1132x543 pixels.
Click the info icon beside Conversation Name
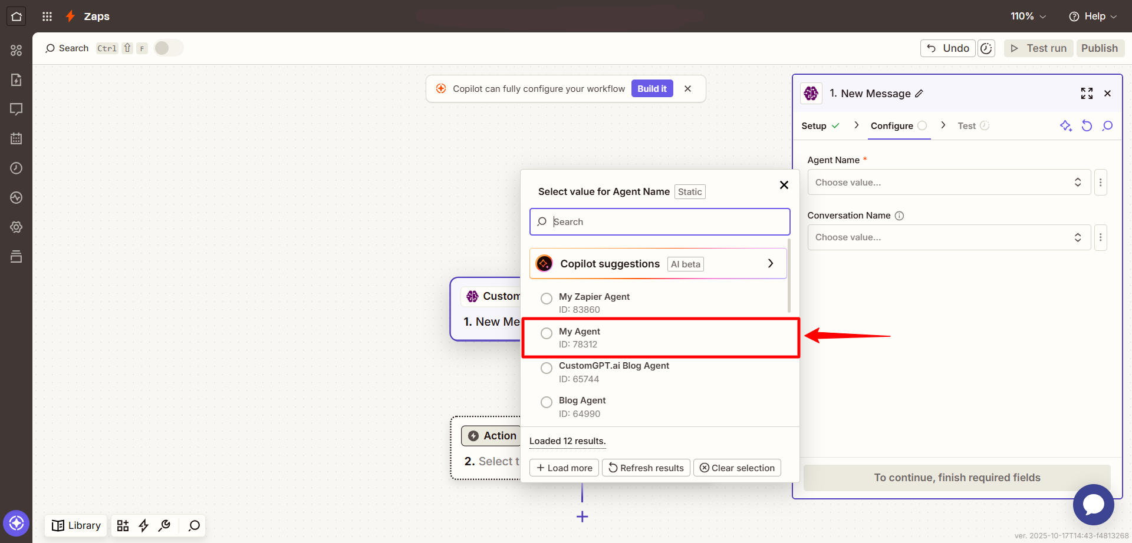[899, 216]
